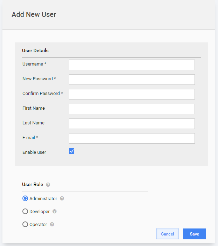Select the Administrator radio button

click(x=25, y=198)
